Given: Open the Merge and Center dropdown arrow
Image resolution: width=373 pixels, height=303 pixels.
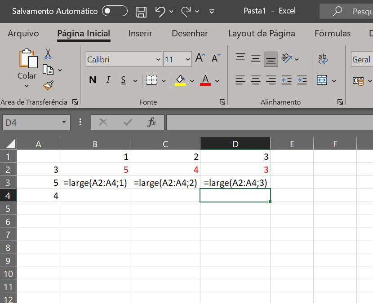Looking at the screenshot, I should click(x=334, y=81).
